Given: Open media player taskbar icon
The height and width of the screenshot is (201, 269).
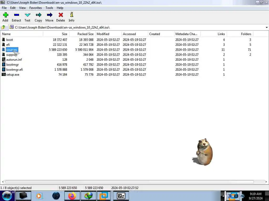Looking at the screenshot, I should click(39, 196).
